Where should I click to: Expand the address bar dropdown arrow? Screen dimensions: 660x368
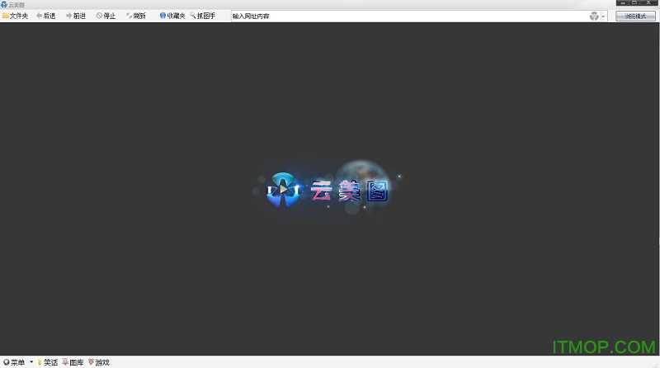click(603, 17)
